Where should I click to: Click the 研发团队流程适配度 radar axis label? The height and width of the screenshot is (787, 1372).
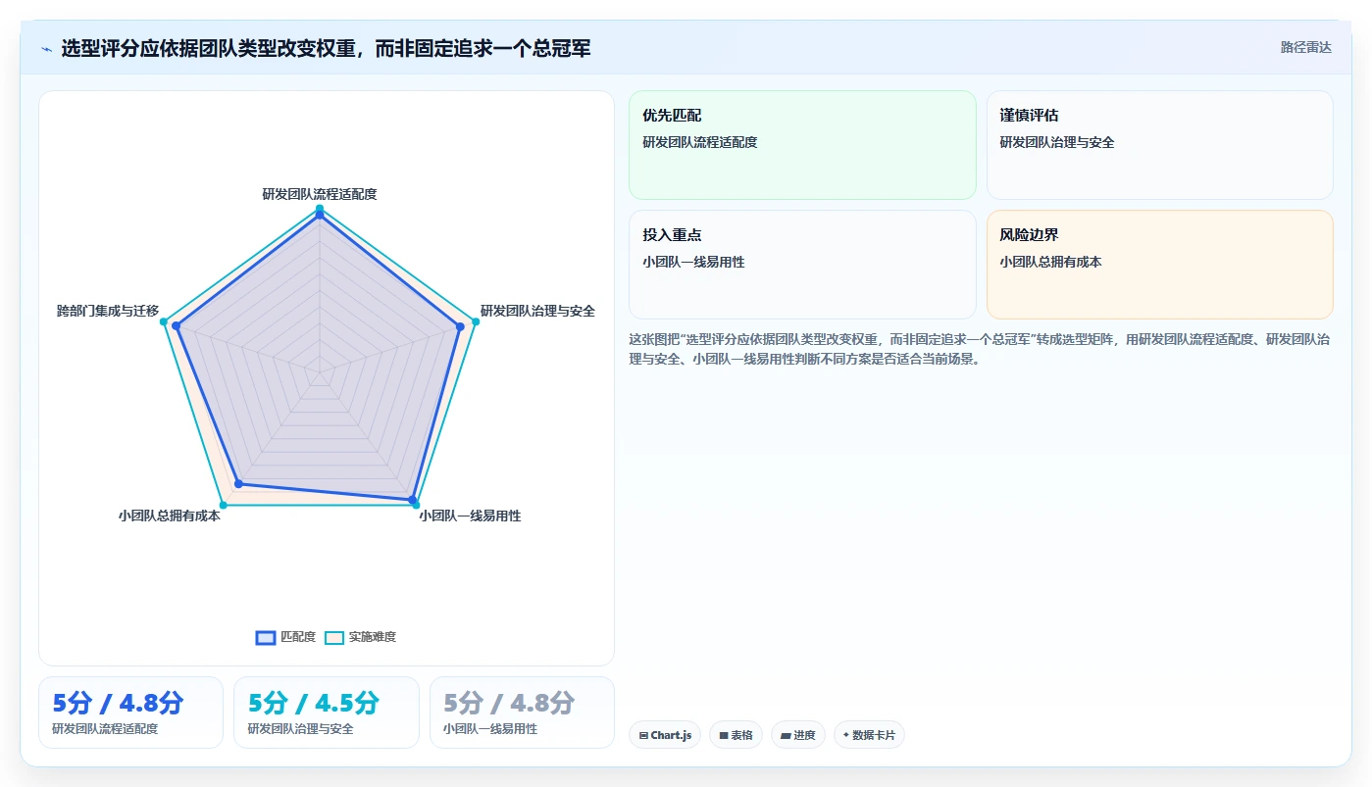click(x=320, y=194)
